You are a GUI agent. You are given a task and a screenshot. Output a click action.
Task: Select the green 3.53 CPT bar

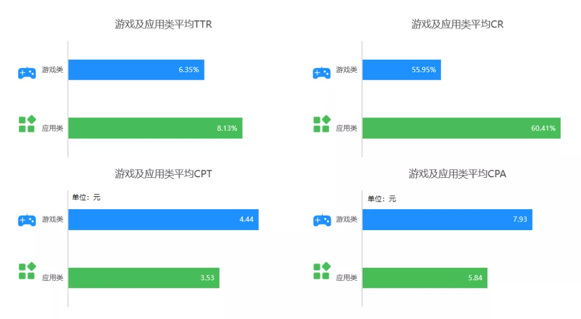click(144, 278)
